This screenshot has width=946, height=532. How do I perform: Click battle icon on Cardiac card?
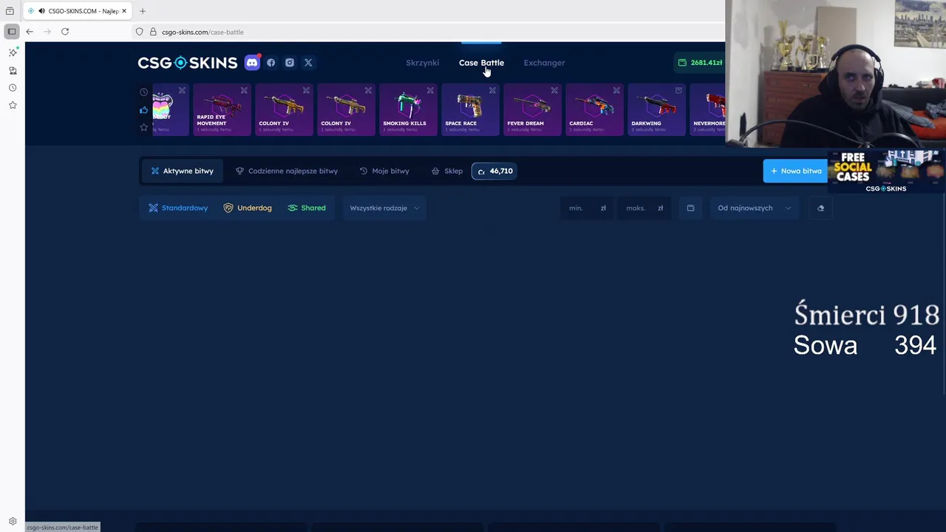pyautogui.click(x=616, y=91)
